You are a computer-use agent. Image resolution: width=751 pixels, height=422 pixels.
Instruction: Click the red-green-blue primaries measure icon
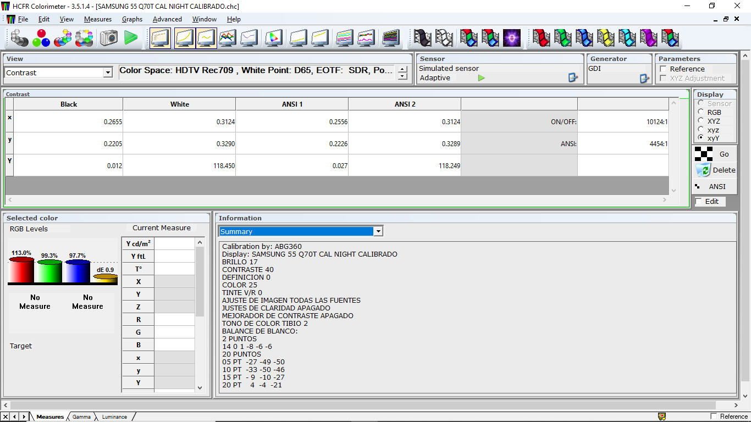tap(41, 38)
